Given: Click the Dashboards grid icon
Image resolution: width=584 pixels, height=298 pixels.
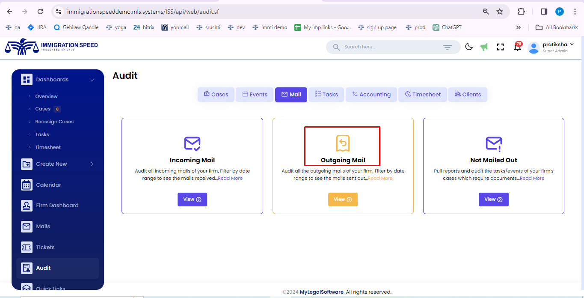Looking at the screenshot, I should point(27,80).
